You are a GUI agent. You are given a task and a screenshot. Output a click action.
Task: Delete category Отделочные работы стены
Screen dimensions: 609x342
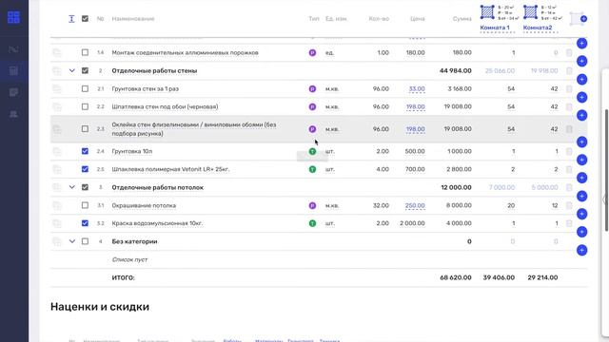pos(569,70)
